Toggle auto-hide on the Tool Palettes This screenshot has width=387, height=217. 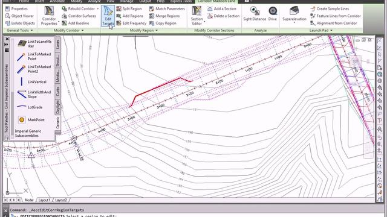[x=7, y=45]
